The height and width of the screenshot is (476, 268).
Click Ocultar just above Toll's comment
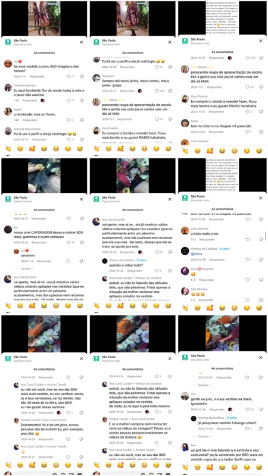204,384
